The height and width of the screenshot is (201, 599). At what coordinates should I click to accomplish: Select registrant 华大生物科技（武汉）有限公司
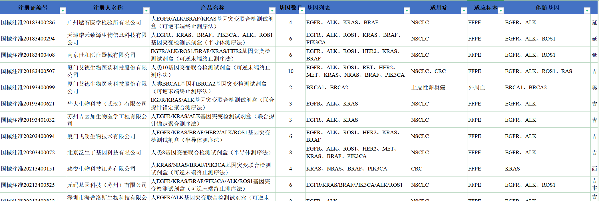108,103
